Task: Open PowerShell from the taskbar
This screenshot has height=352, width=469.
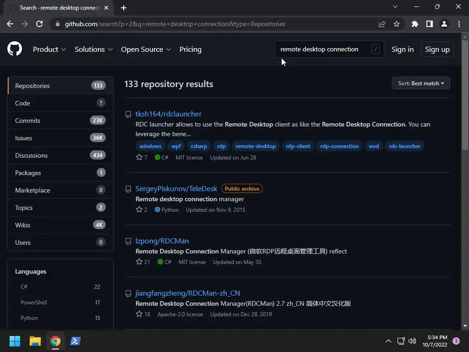Action: click(x=76, y=341)
